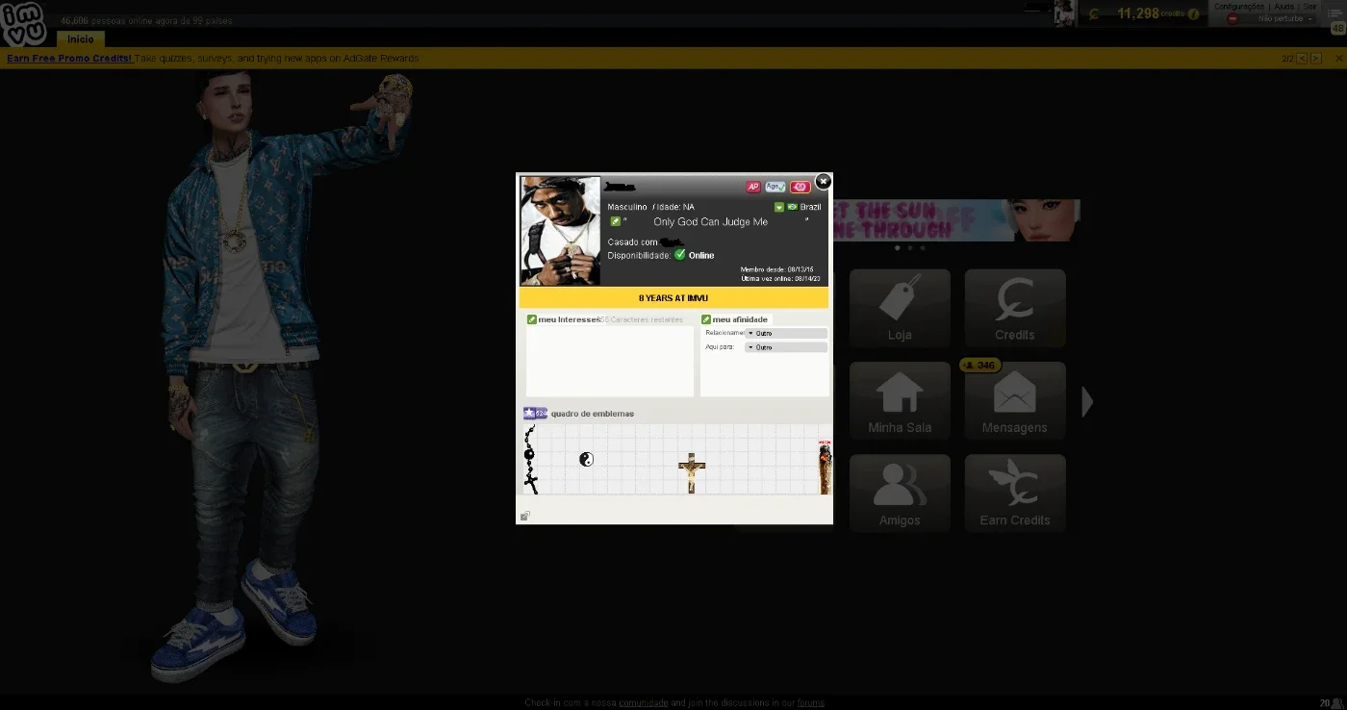Viewport: 1347px width, 710px height.
Task: Edit meu interesses via pencil icon
Action: [532, 319]
